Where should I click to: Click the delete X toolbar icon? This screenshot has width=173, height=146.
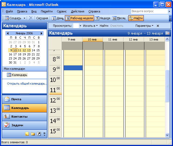click(x=31, y=18)
